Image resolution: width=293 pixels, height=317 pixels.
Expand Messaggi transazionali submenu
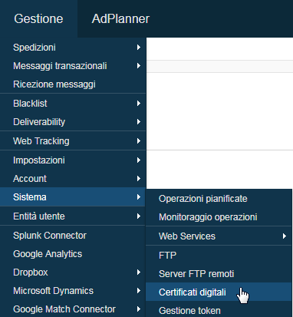point(73,66)
